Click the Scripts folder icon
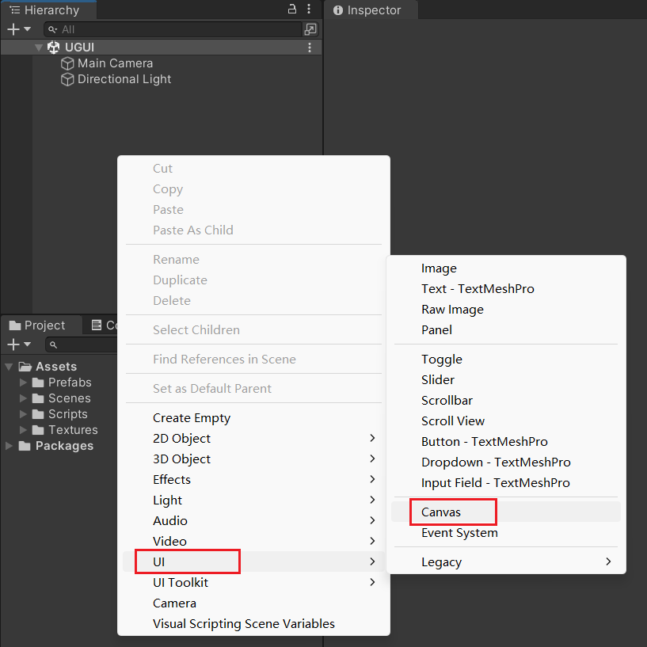647x647 pixels. click(38, 414)
